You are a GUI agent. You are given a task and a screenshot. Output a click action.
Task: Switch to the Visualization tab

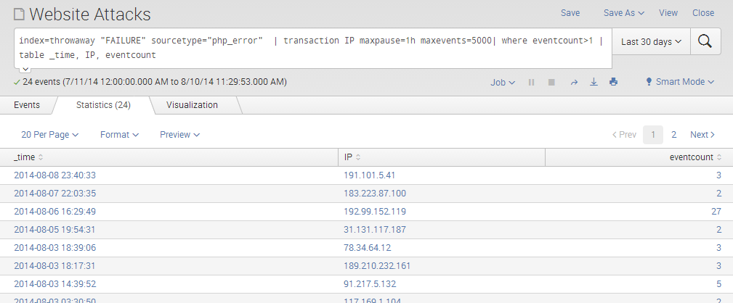point(192,105)
